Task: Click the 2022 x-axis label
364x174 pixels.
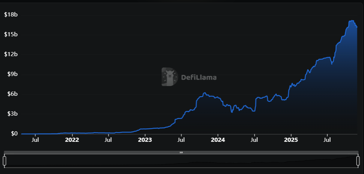Action: tap(72, 140)
